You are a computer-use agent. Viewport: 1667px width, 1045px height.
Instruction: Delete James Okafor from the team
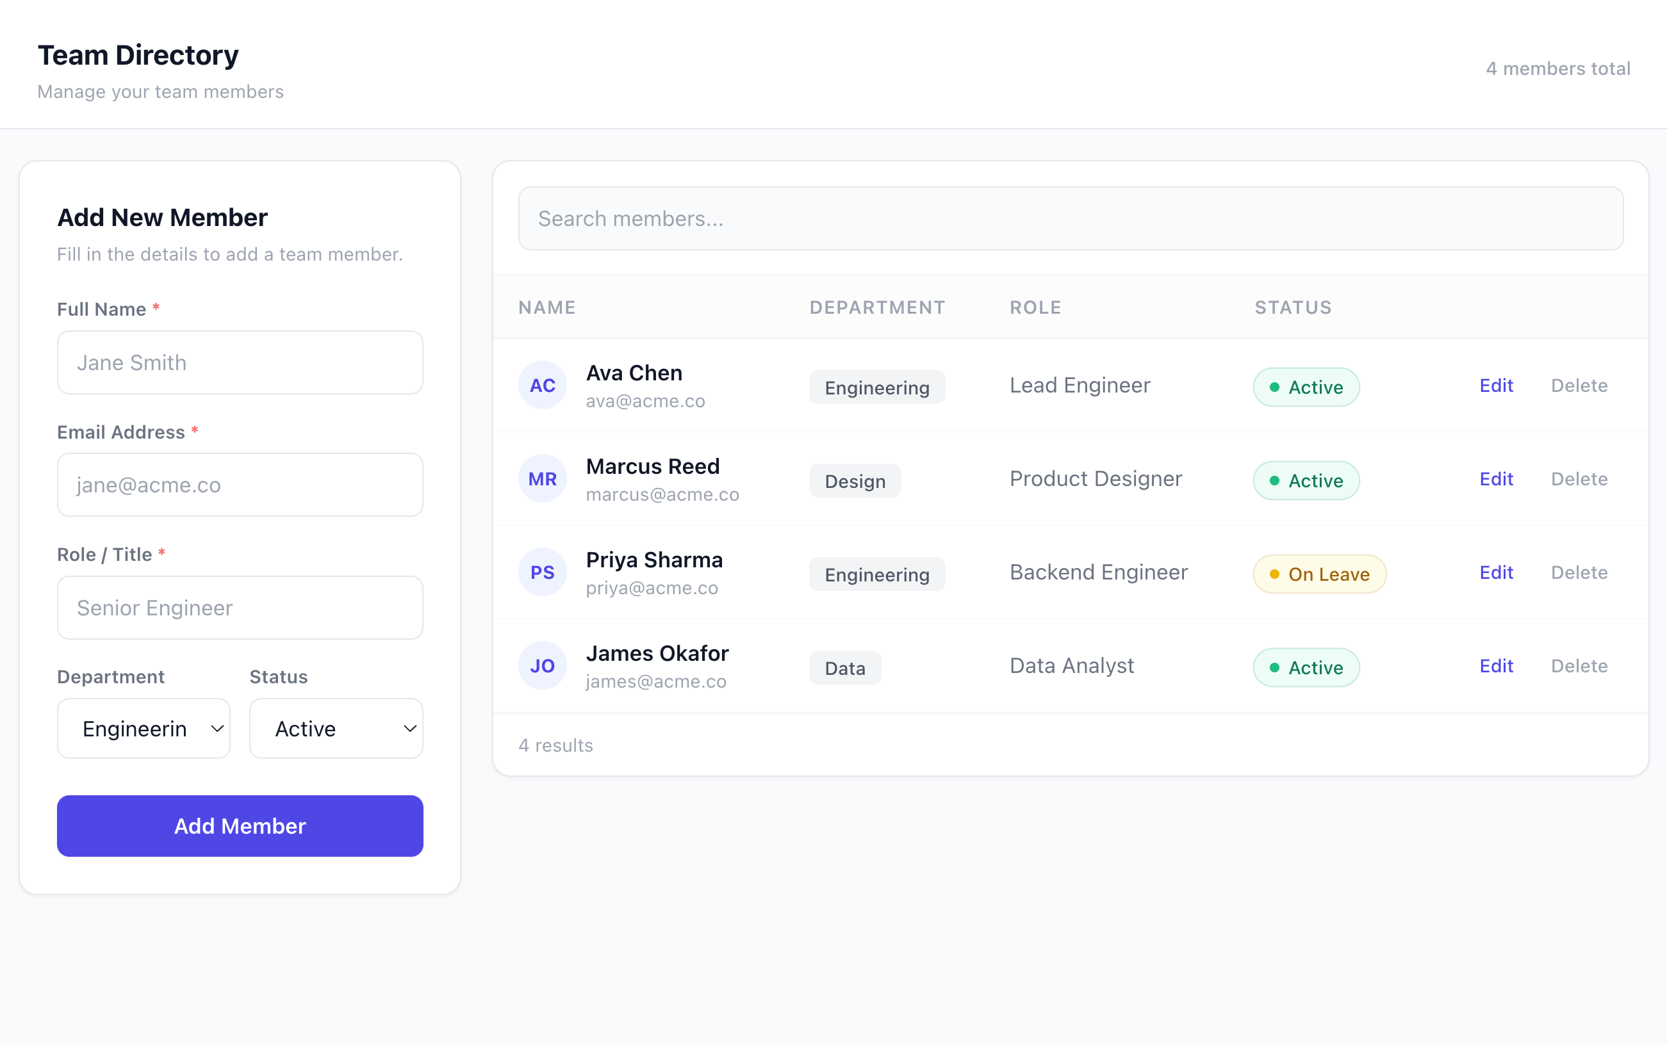[1579, 665]
